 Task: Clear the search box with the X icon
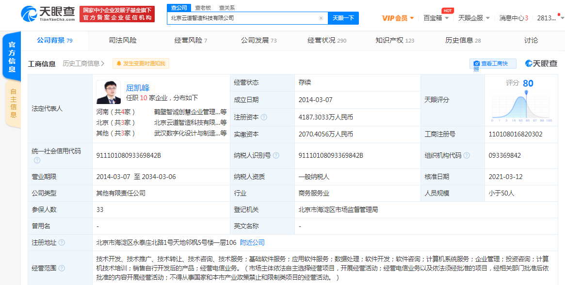coord(321,18)
